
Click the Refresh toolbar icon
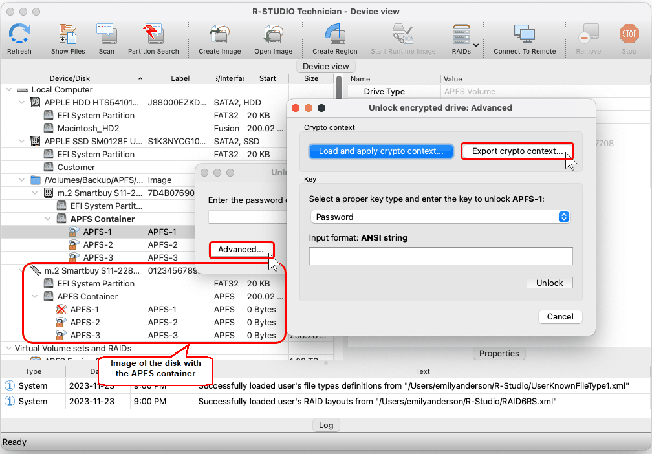[x=19, y=34]
